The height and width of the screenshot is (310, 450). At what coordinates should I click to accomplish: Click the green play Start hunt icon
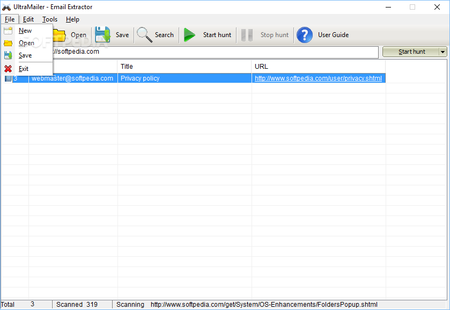[x=189, y=35]
